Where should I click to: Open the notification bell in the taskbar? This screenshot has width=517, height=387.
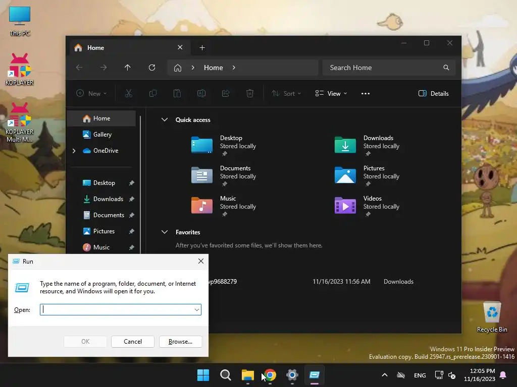[x=503, y=375]
